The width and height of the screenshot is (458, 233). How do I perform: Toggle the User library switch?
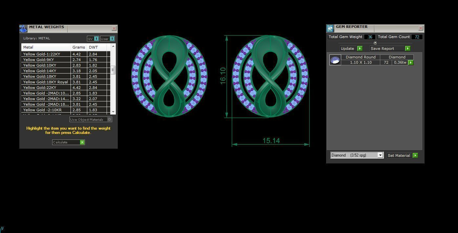[x=107, y=38]
